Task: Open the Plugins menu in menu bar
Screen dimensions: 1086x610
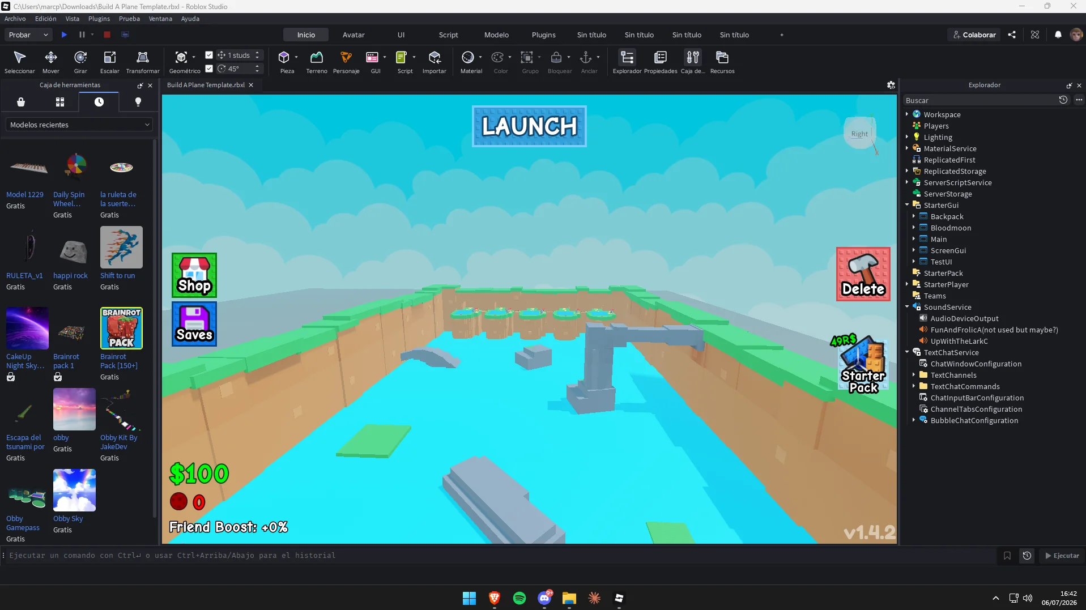Action: (99, 19)
